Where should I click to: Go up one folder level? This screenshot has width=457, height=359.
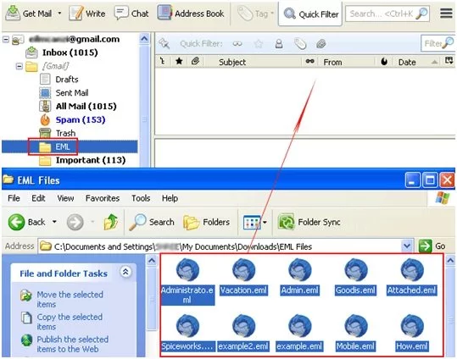click(x=111, y=222)
